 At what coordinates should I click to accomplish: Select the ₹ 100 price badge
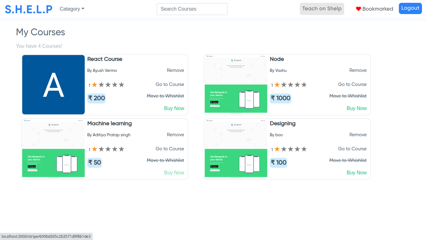(279, 163)
